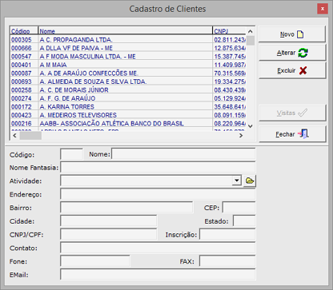Click the Alterar button with green arrows
This screenshot has width=333, height=290.
(x=292, y=53)
